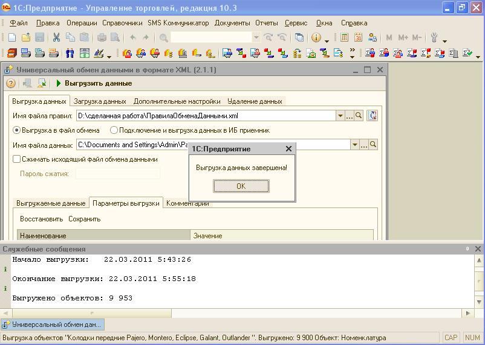Click the stacked coins with boxes icon

169,53
